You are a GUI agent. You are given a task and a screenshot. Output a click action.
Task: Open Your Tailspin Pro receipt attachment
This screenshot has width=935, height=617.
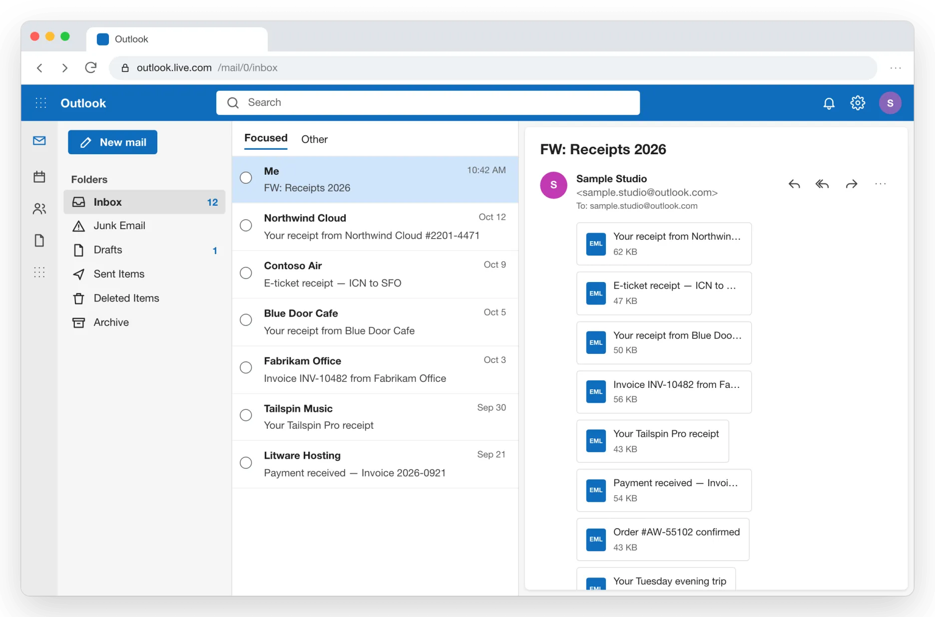652,441
